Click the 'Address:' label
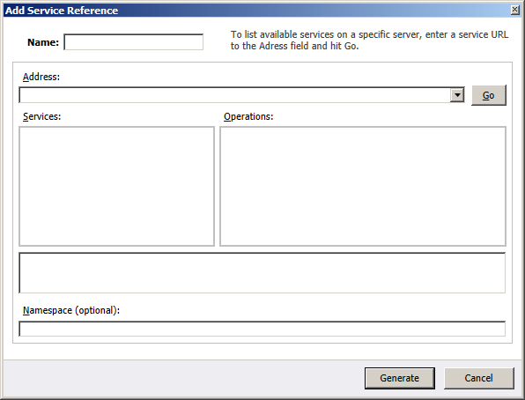 (x=41, y=77)
